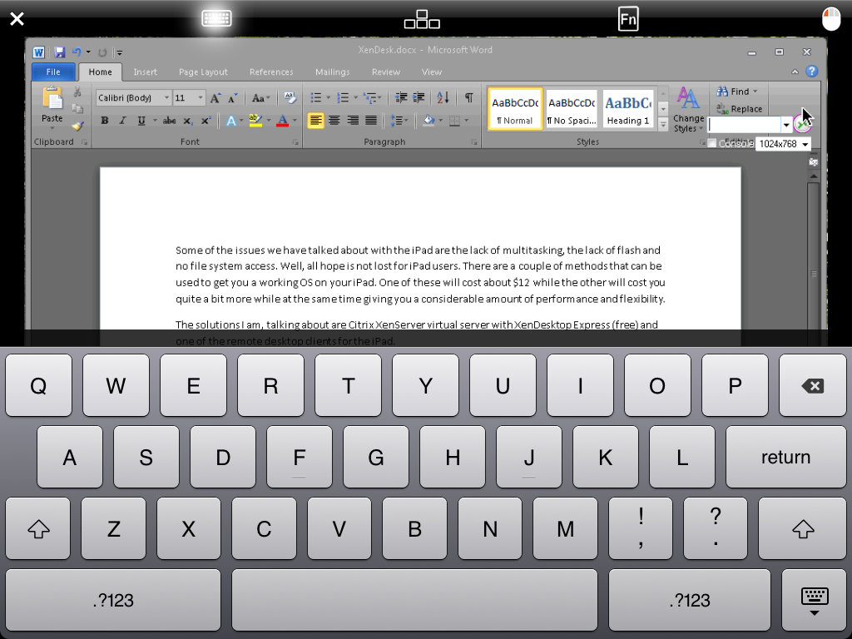Toggle Superscript formatting
Image resolution: width=852 pixels, height=639 pixels.
point(206,121)
